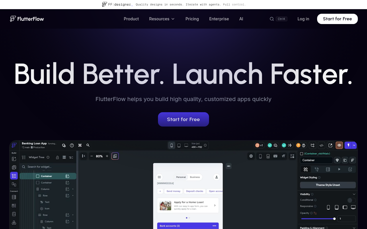Click white Start for Free navbar button

click(337, 19)
